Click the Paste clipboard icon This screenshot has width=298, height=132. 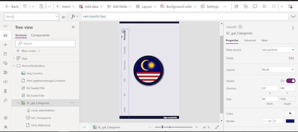(41, 6)
